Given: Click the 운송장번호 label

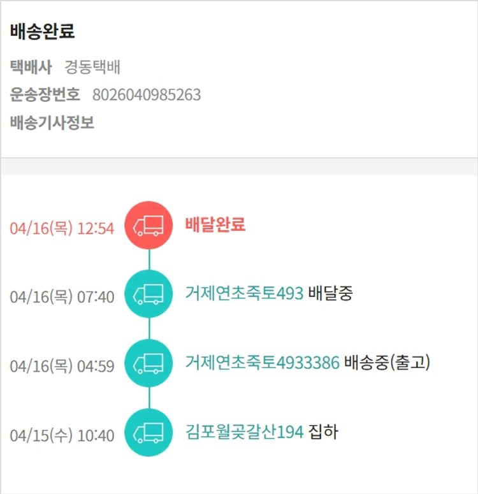Looking at the screenshot, I should tap(45, 95).
